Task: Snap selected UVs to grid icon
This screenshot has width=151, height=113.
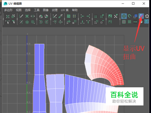Action: 74,16
